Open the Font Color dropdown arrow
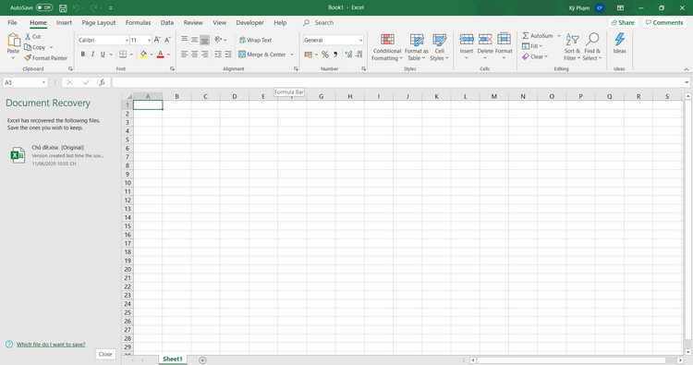 pos(168,55)
